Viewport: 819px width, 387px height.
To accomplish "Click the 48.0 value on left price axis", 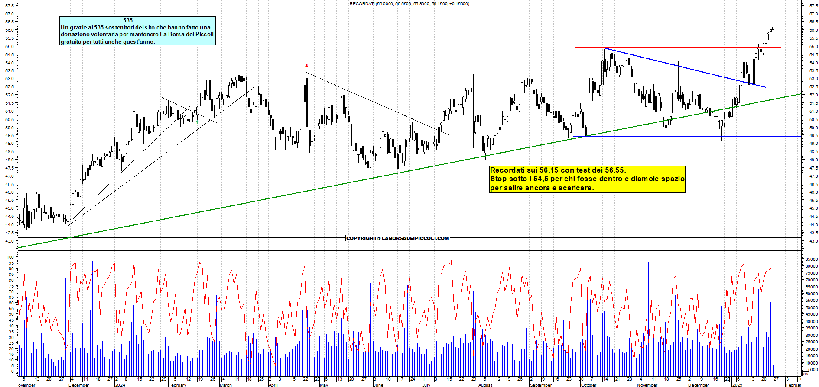I will click(9, 160).
